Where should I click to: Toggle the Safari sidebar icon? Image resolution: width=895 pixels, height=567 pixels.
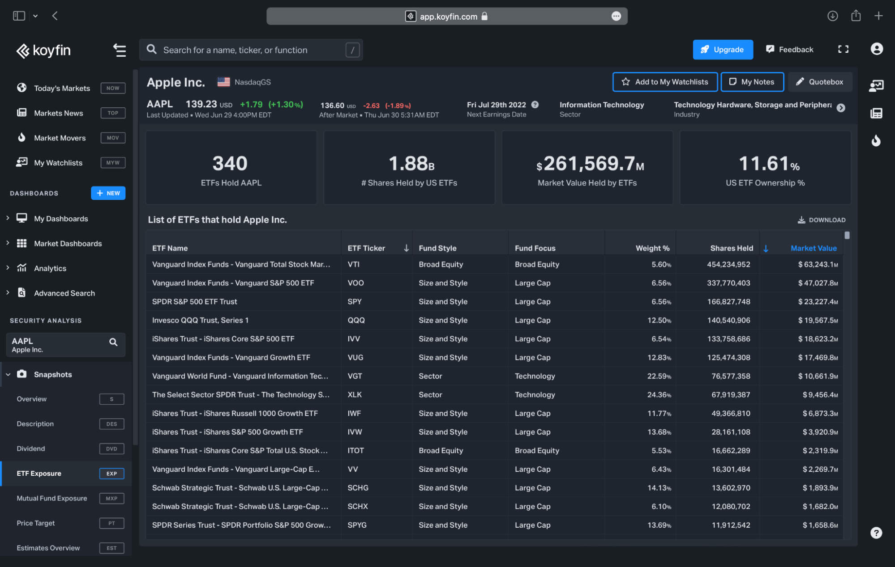[19, 16]
